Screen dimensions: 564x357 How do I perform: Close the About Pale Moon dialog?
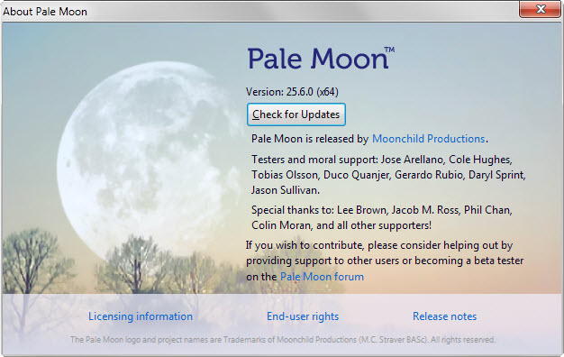[x=540, y=9]
